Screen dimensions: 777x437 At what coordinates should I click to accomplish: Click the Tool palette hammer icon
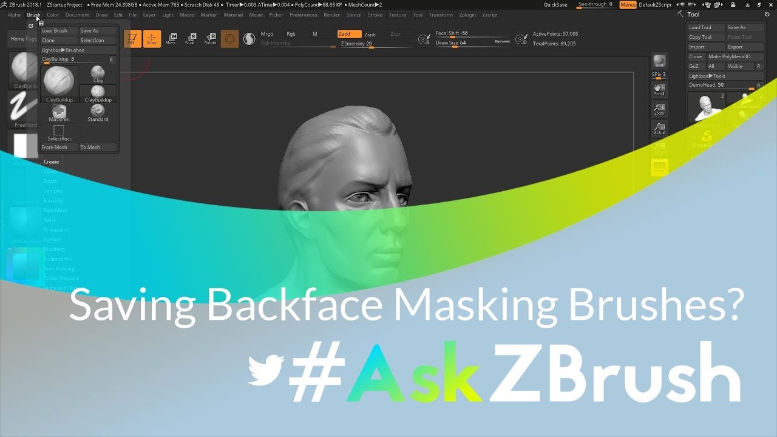click(680, 14)
